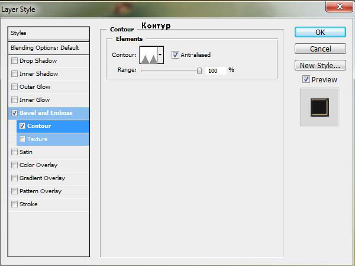
Task: Enable the Pattern Overlay checkbox
Action: pos(14,191)
